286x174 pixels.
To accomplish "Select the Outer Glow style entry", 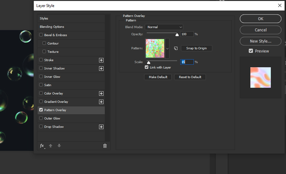I will pyautogui.click(x=52, y=118).
